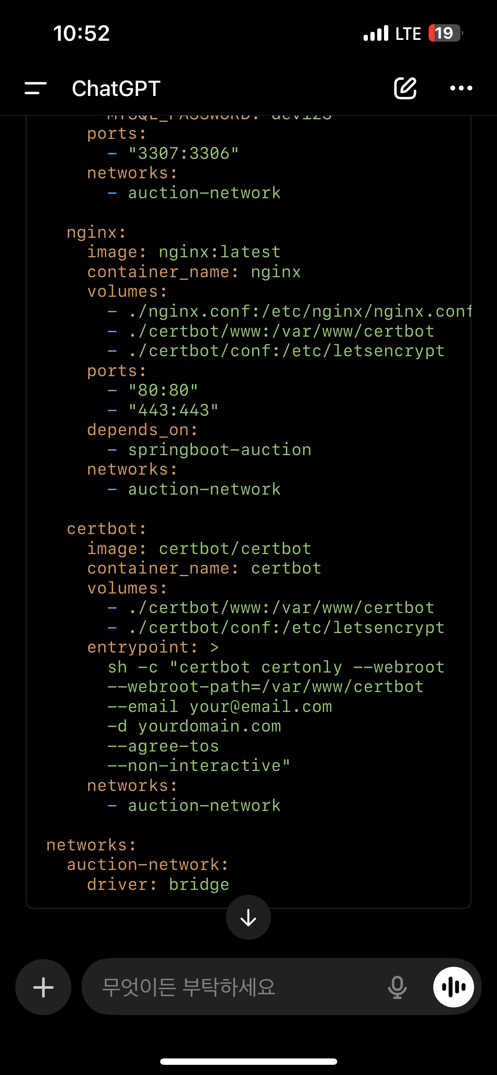This screenshot has height=1075, width=497.
Task: Start a new chat with compose icon
Action: [x=405, y=88]
